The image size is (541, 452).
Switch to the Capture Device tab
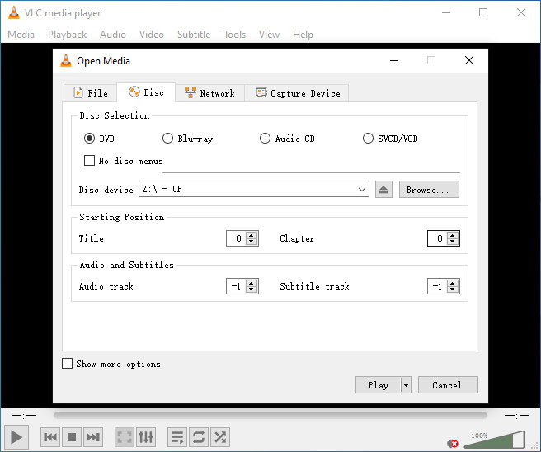tap(297, 93)
